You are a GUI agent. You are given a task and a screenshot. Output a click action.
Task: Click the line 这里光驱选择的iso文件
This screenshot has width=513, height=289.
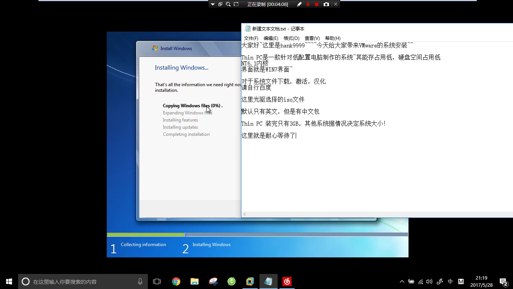pos(273,100)
